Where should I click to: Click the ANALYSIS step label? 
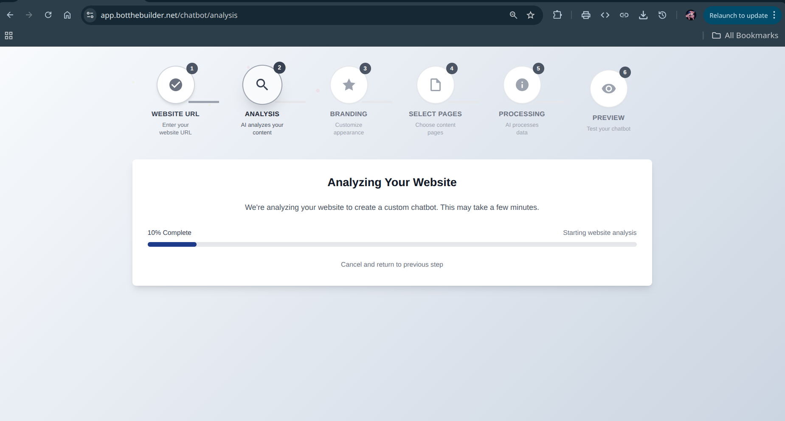(x=262, y=114)
